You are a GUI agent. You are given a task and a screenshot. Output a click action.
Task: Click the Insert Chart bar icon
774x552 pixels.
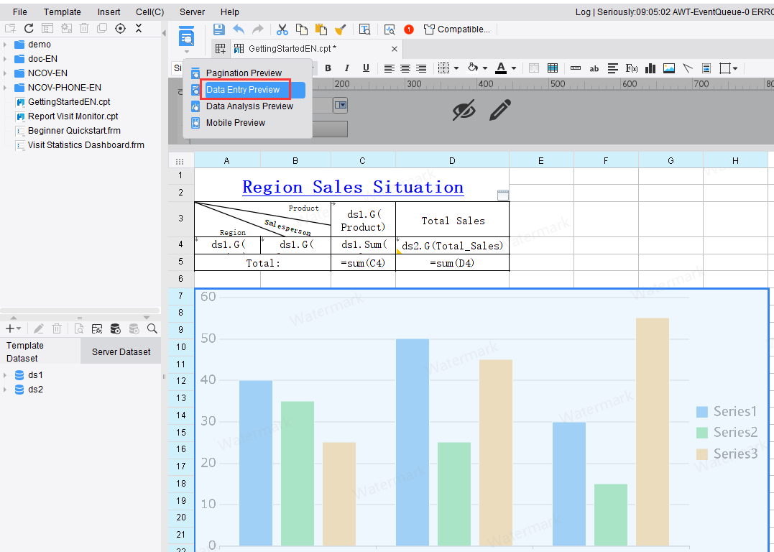650,68
